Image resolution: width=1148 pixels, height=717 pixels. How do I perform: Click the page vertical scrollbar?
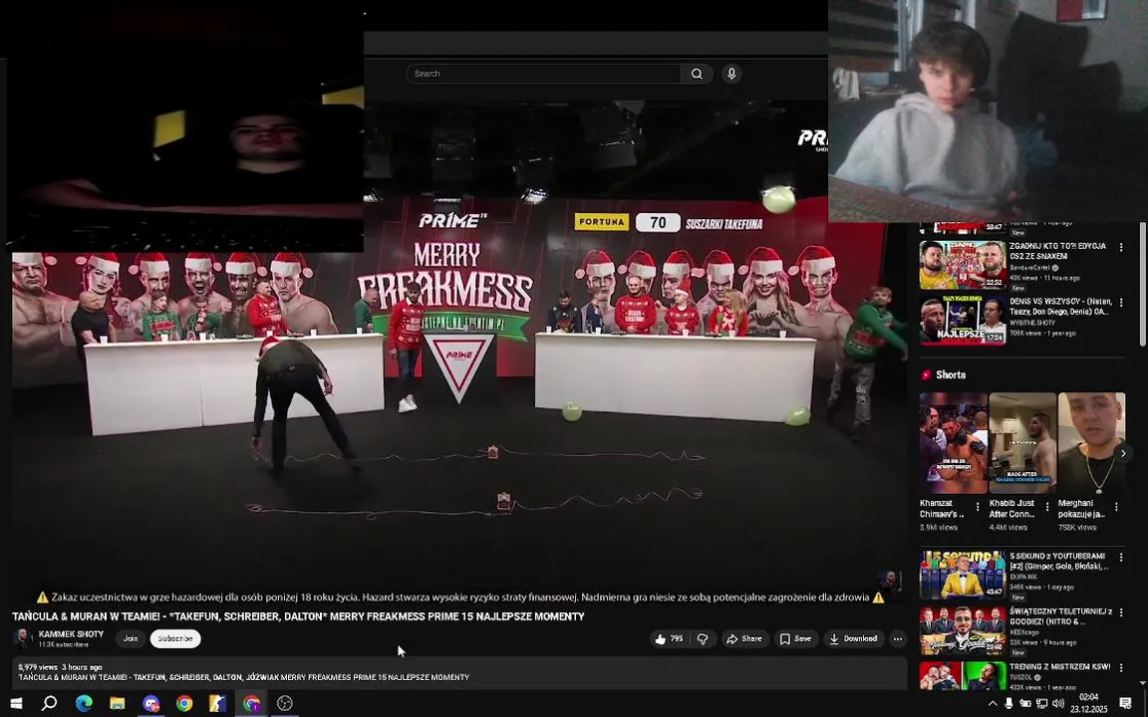pyautogui.click(x=1143, y=286)
